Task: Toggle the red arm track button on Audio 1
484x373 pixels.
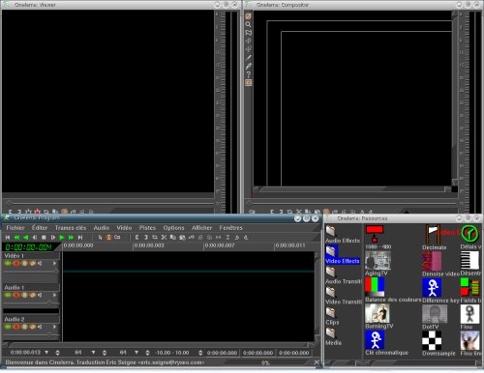Action: (16, 295)
